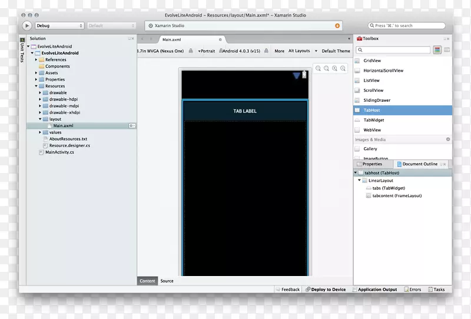Click the Run play button
The height and width of the screenshot is (319, 471).
click(26, 25)
